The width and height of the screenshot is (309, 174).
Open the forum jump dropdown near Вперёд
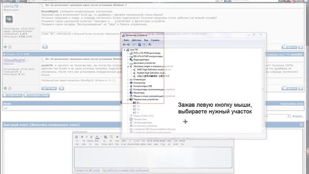pyautogui.click(x=289, y=116)
